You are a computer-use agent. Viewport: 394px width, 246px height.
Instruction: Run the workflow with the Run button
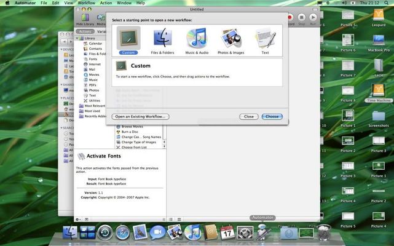click(313, 19)
